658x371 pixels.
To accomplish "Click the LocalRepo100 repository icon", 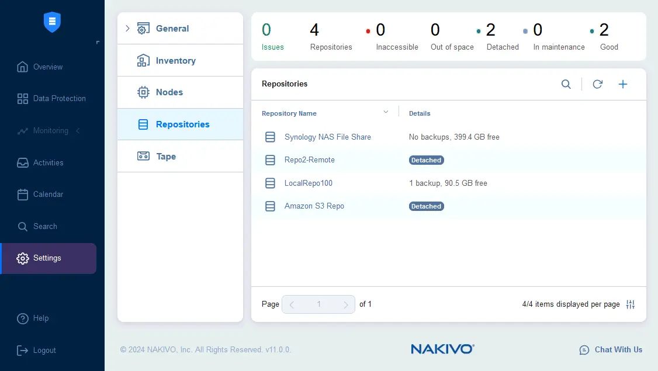I will 270,183.
